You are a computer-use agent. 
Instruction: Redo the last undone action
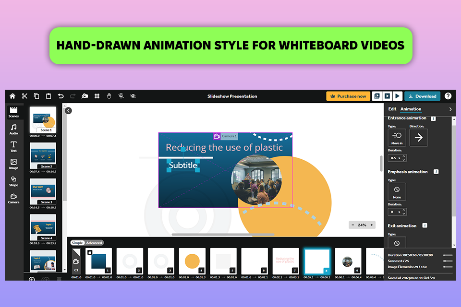(73, 96)
